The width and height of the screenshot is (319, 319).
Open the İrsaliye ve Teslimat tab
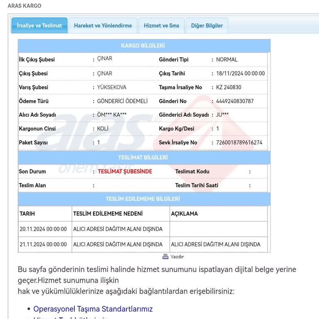tap(39, 25)
